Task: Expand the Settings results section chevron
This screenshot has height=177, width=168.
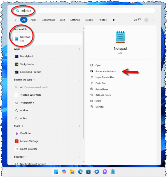Action: click(x=80, y=157)
